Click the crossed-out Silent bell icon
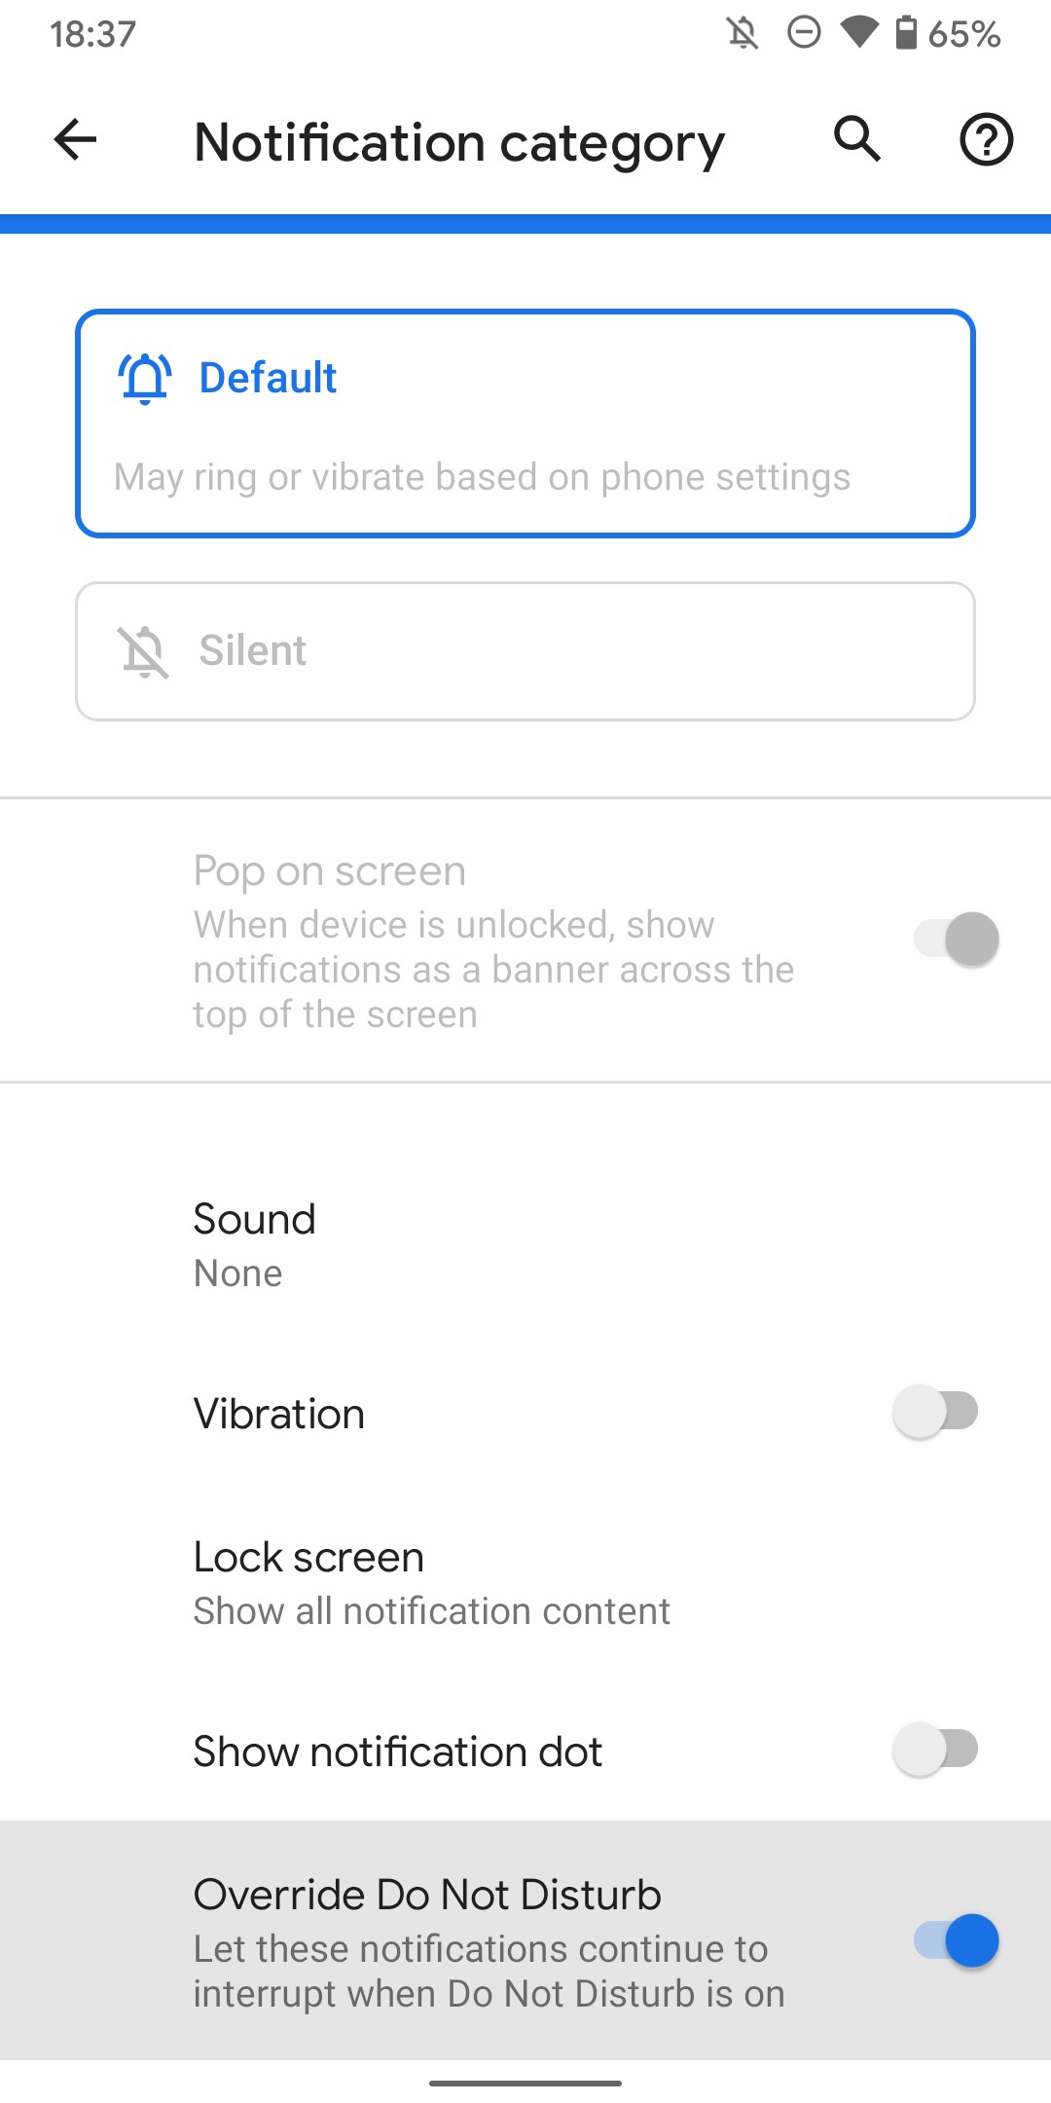The image size is (1051, 2103). (x=144, y=650)
